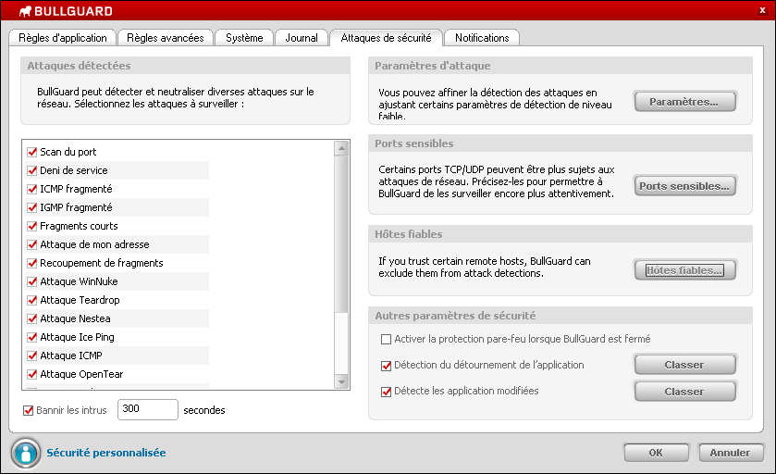Click the Ports sensibles... button

coord(685,186)
